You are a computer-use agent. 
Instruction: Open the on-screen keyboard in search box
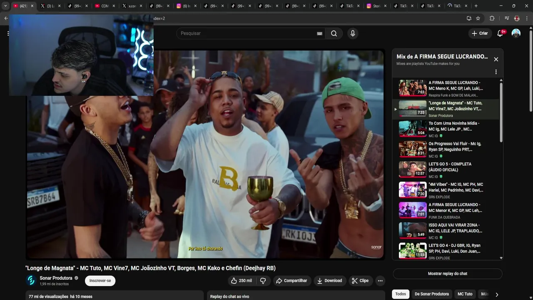click(319, 33)
